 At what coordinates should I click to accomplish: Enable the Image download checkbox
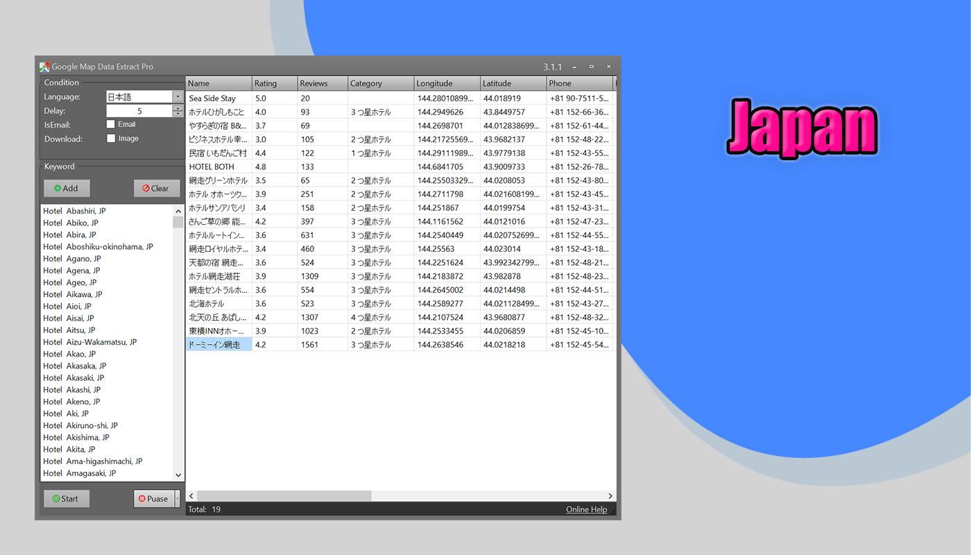pos(111,138)
